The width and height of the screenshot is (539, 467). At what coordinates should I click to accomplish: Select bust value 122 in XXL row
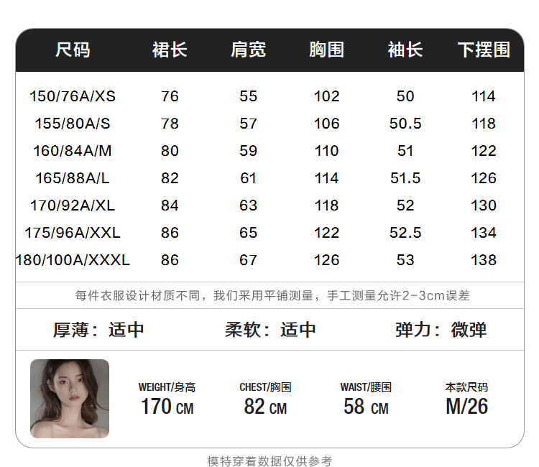(x=326, y=233)
